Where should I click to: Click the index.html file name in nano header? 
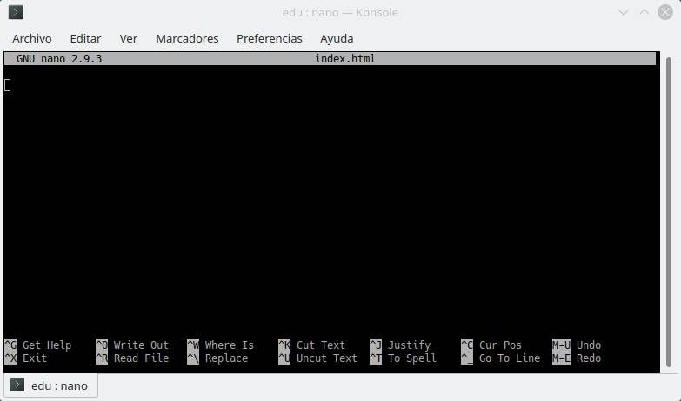(x=345, y=58)
